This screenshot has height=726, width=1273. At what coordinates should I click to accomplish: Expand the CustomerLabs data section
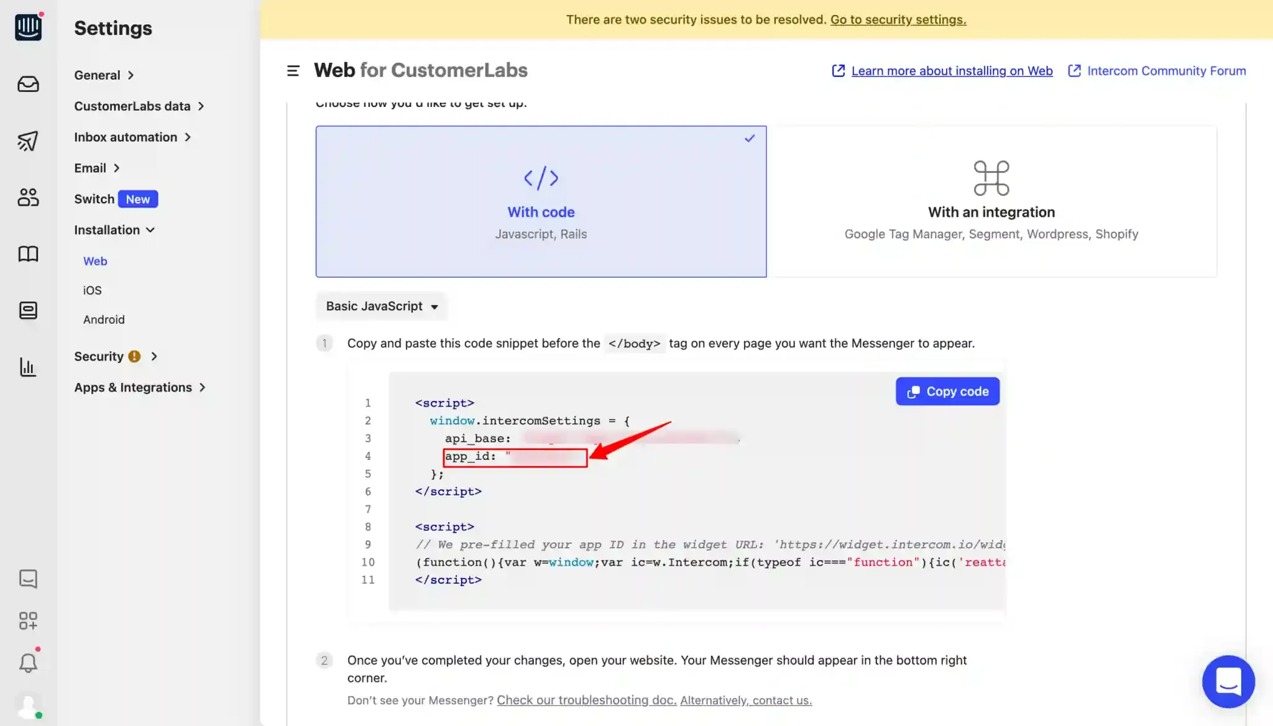tap(139, 106)
